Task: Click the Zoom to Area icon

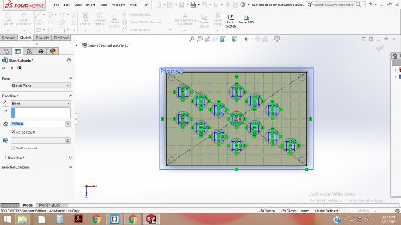Action: 200,39
